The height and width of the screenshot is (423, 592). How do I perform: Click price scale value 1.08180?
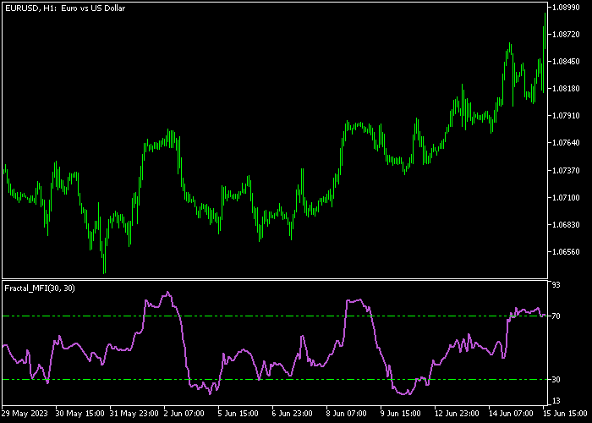pyautogui.click(x=566, y=88)
